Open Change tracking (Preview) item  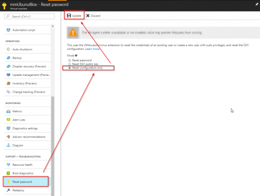(28, 92)
